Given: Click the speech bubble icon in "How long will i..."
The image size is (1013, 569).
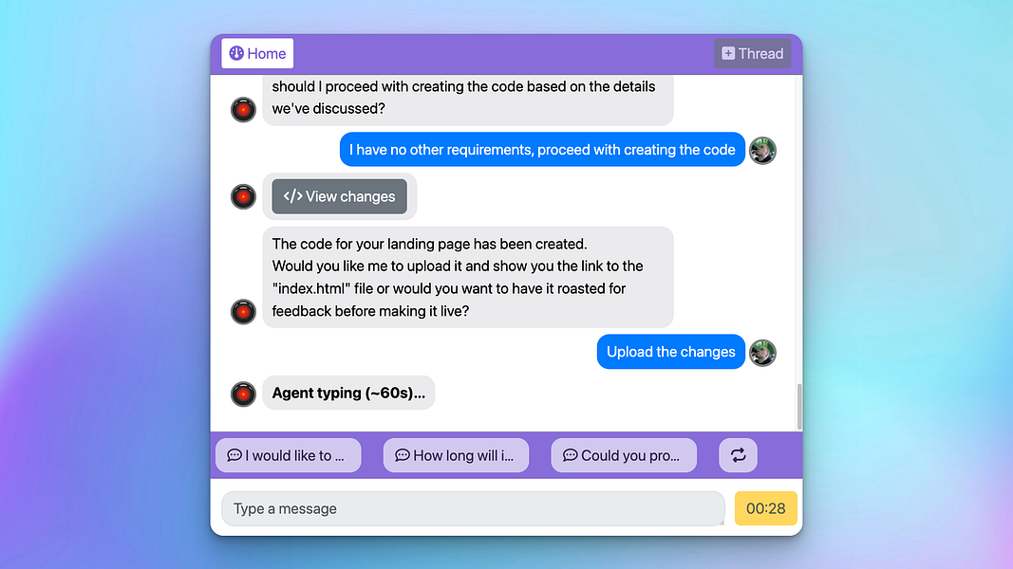Looking at the screenshot, I should point(403,455).
